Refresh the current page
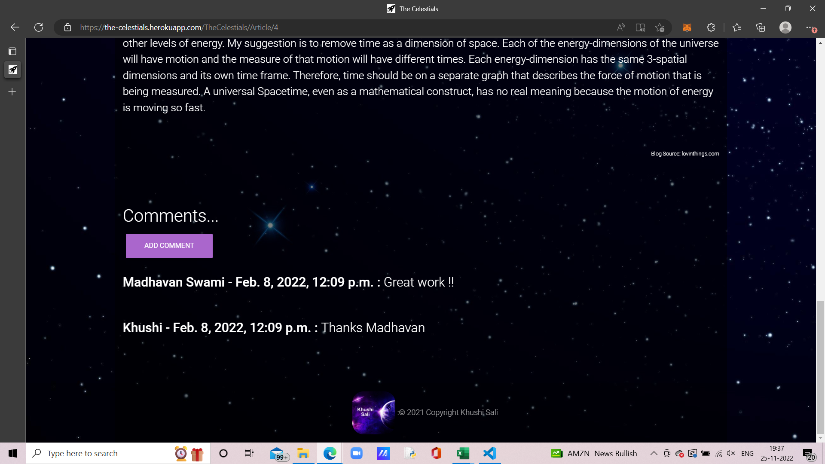 click(39, 27)
